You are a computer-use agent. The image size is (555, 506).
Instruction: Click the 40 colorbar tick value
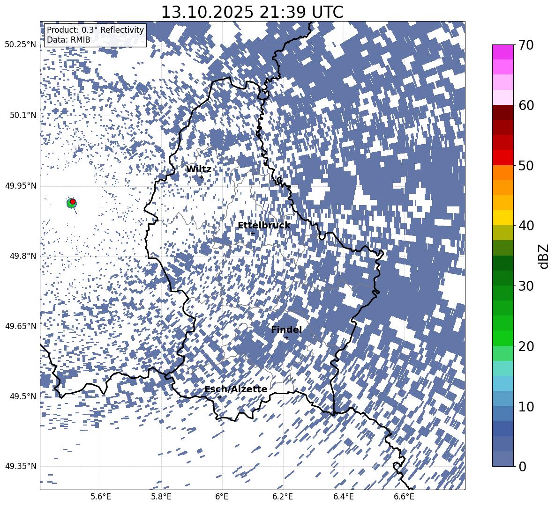tap(526, 226)
